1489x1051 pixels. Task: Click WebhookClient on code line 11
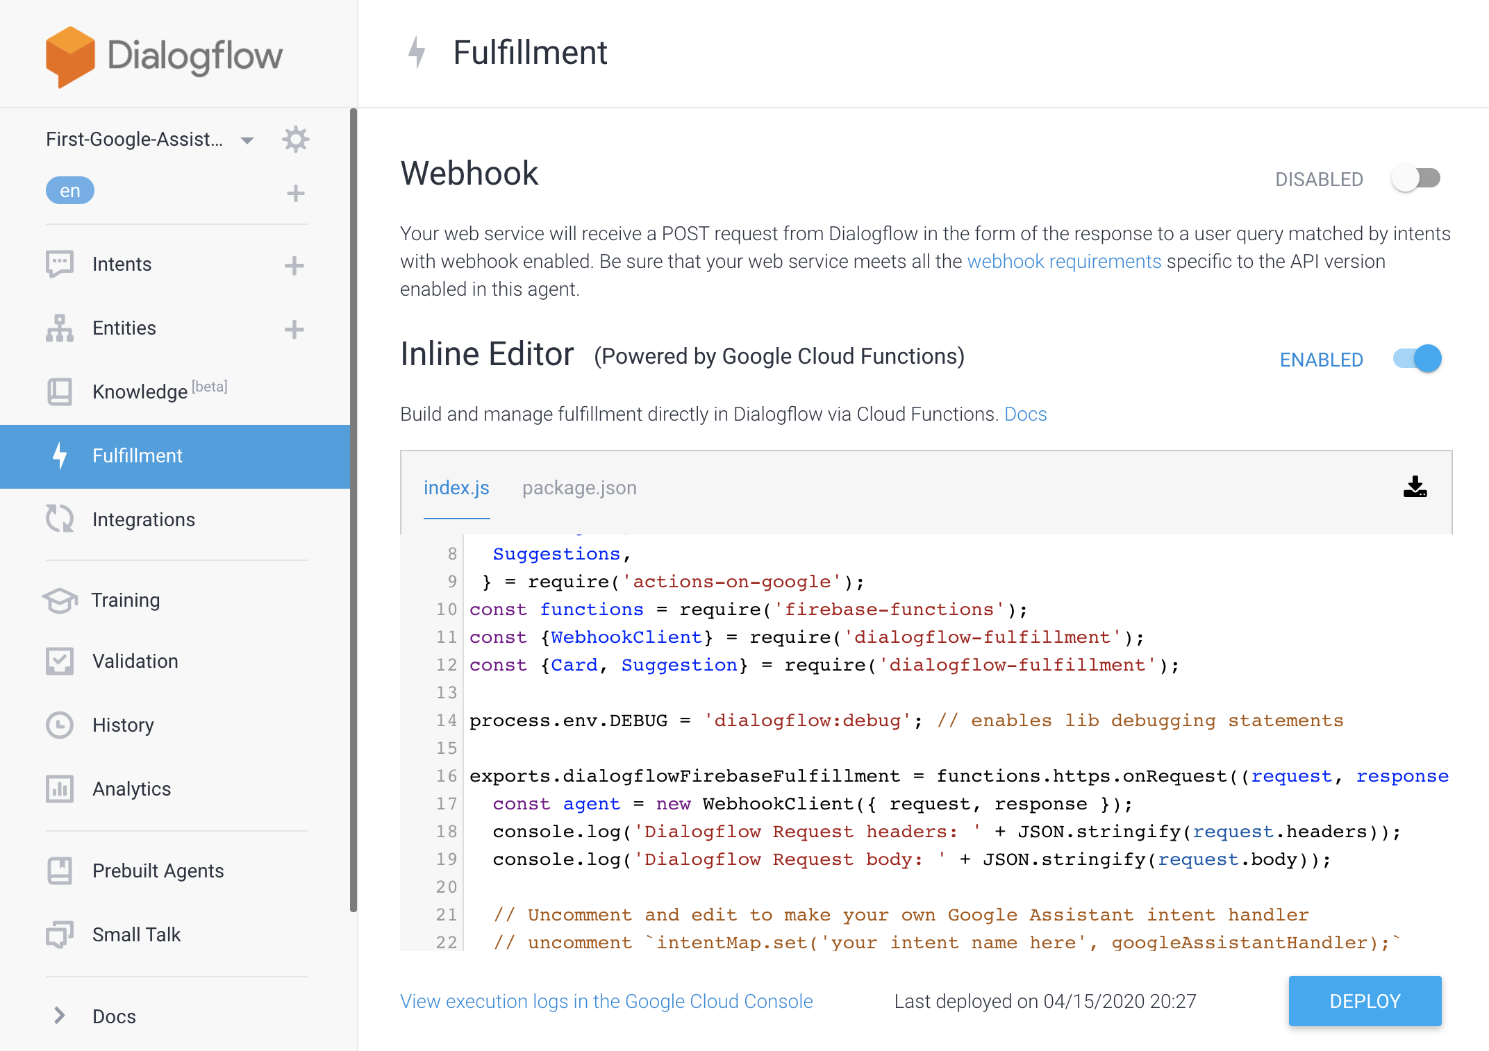click(626, 637)
